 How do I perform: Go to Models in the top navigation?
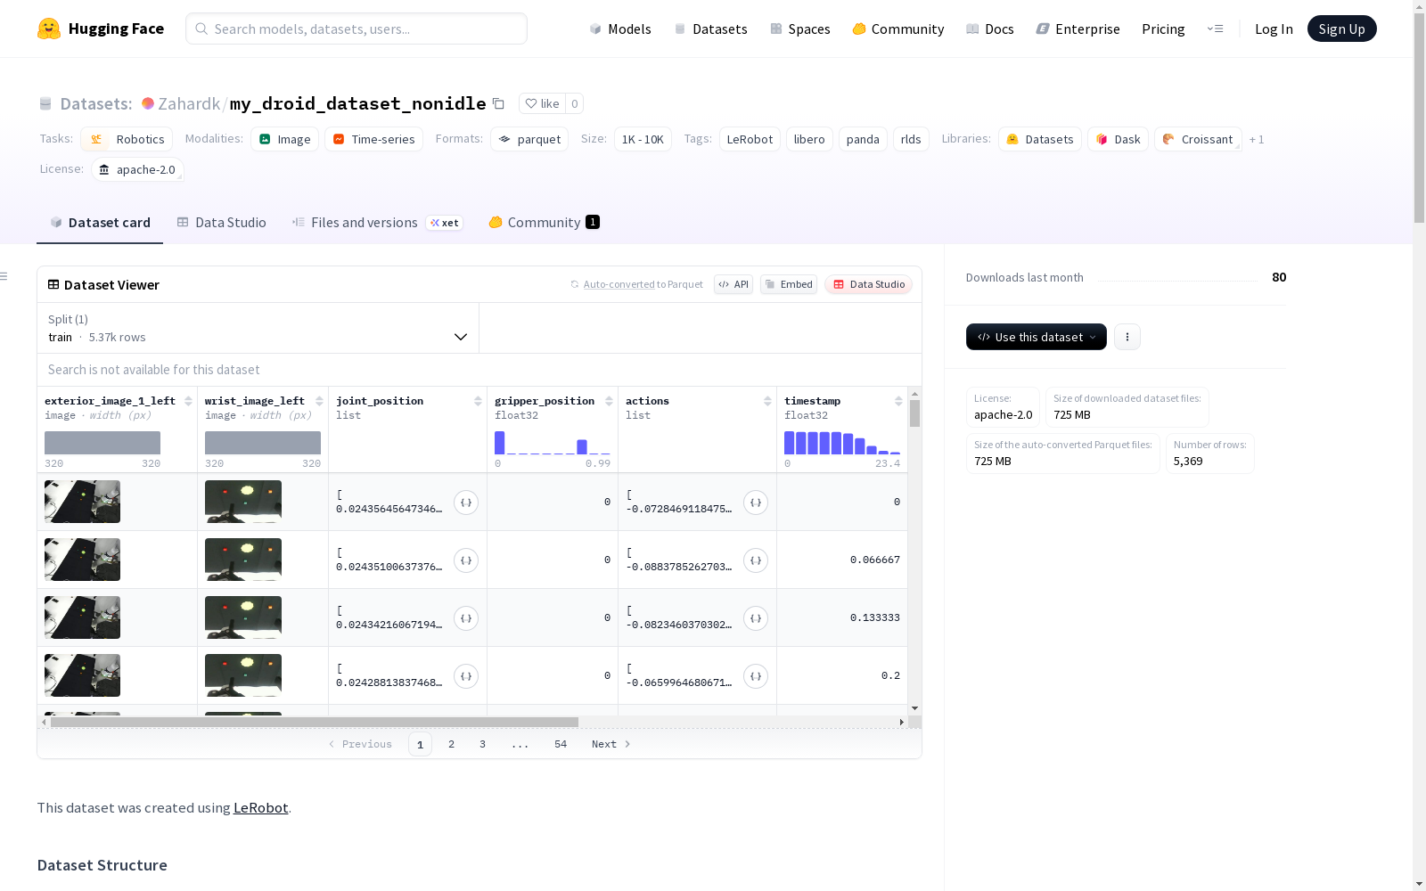point(620,29)
